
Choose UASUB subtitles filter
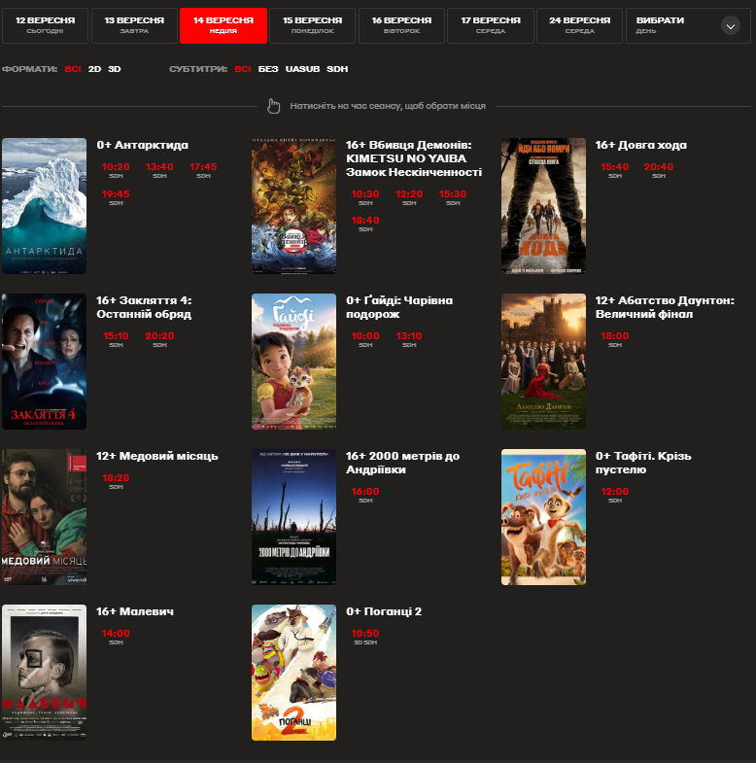[302, 69]
